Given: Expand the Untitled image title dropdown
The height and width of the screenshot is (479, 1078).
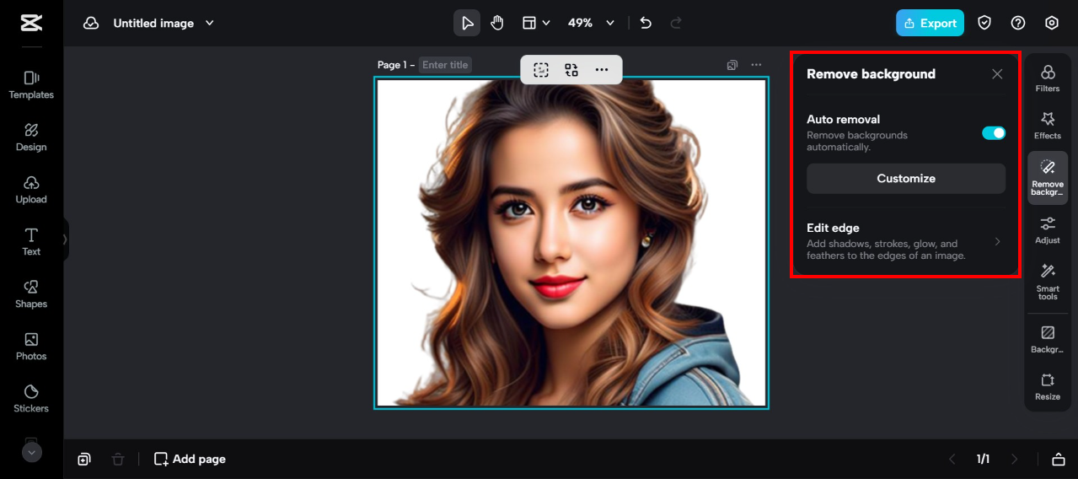Looking at the screenshot, I should tap(210, 23).
